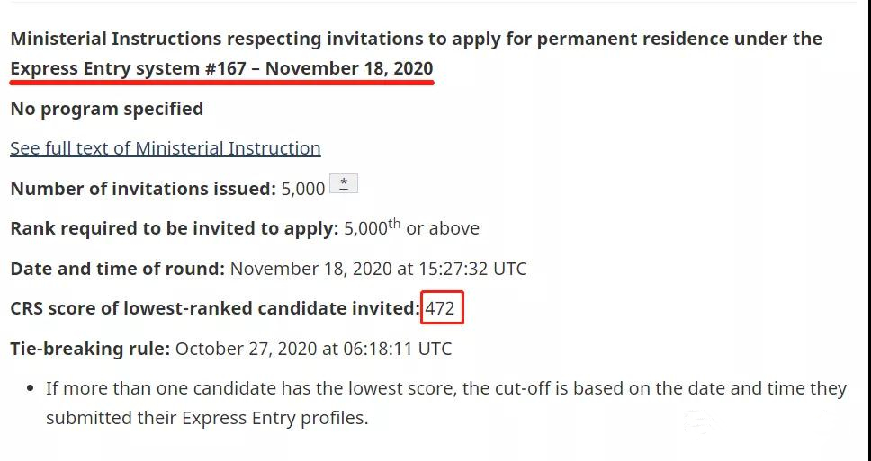This screenshot has width=871, height=461.
Task: Select the 'November 18, 2020 at 15:27:32 UTC' timestamp
Action: (378, 269)
